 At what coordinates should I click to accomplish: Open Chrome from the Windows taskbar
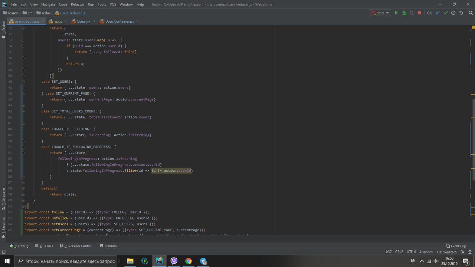coord(189,261)
